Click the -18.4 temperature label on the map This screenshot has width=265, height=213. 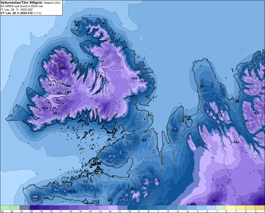(x=63, y=68)
